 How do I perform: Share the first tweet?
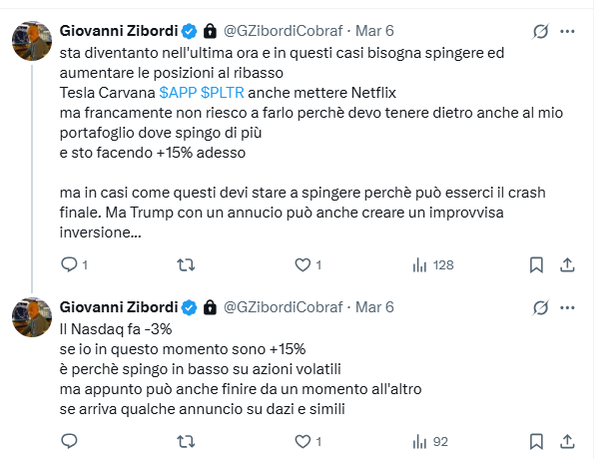click(x=568, y=264)
